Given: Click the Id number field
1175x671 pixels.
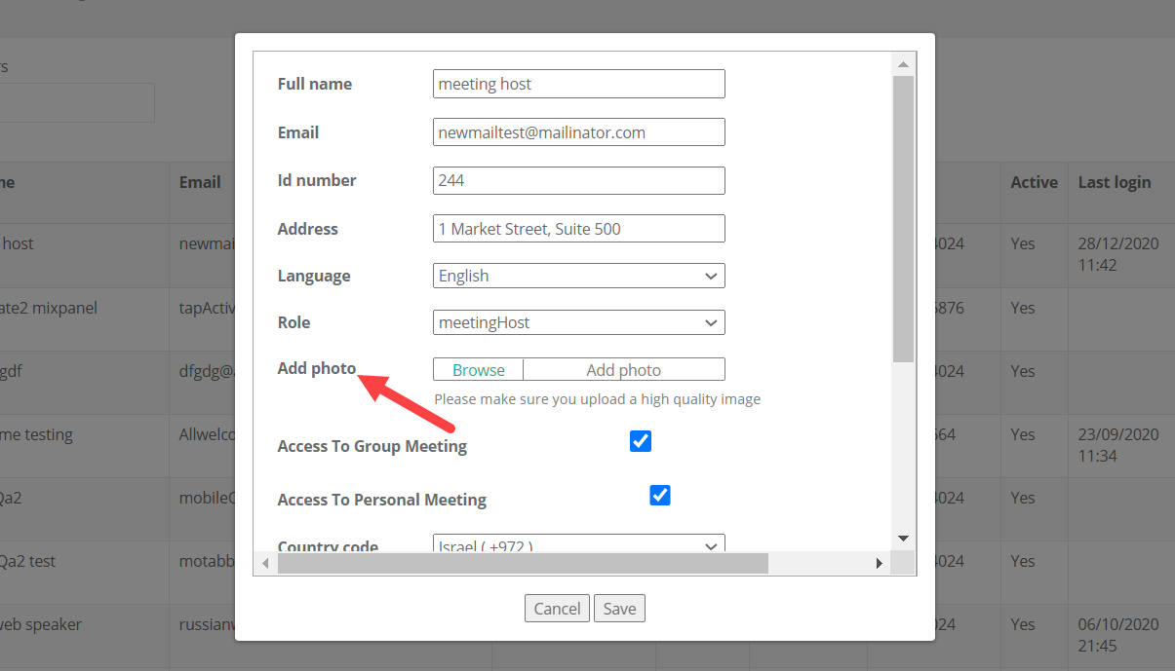Looking at the screenshot, I should tap(578, 180).
